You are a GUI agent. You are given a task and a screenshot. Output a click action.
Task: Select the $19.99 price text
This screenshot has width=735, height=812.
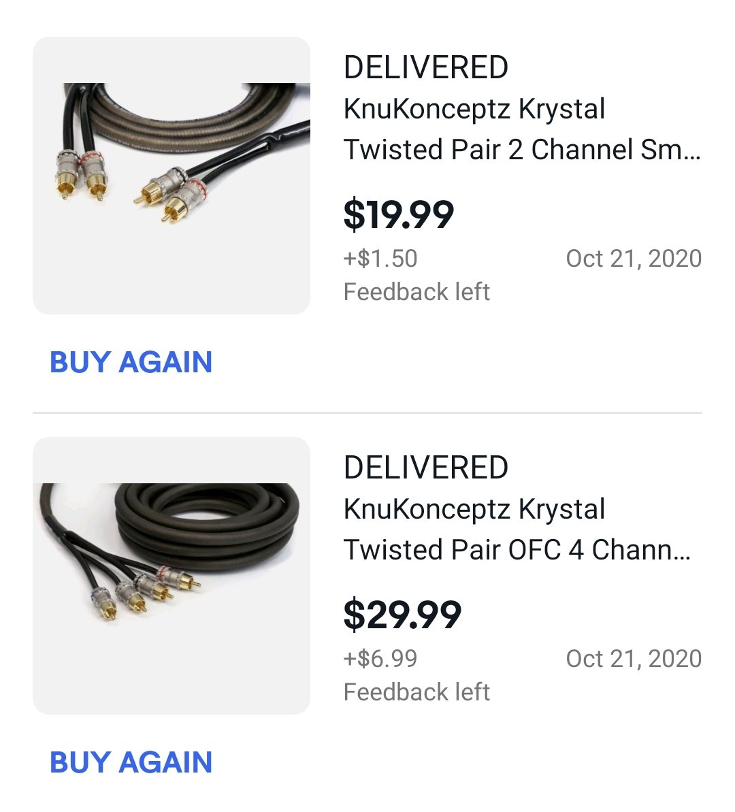click(398, 214)
